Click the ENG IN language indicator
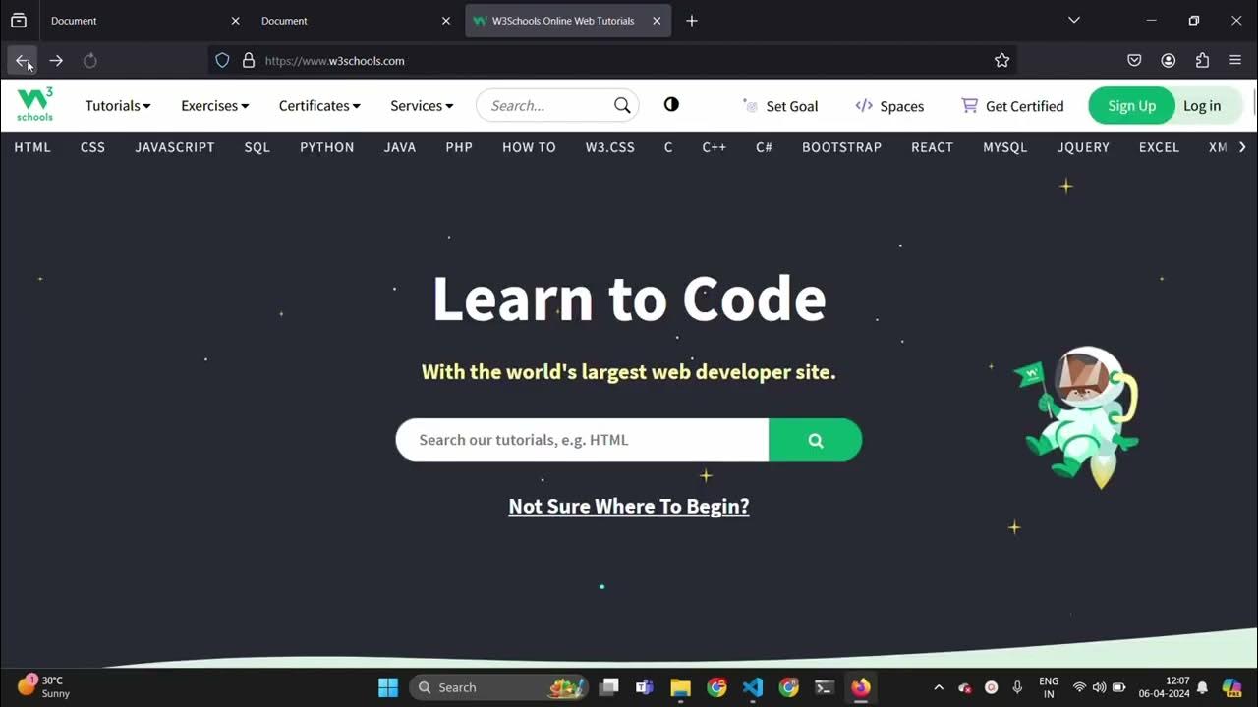The image size is (1258, 707). point(1049,687)
